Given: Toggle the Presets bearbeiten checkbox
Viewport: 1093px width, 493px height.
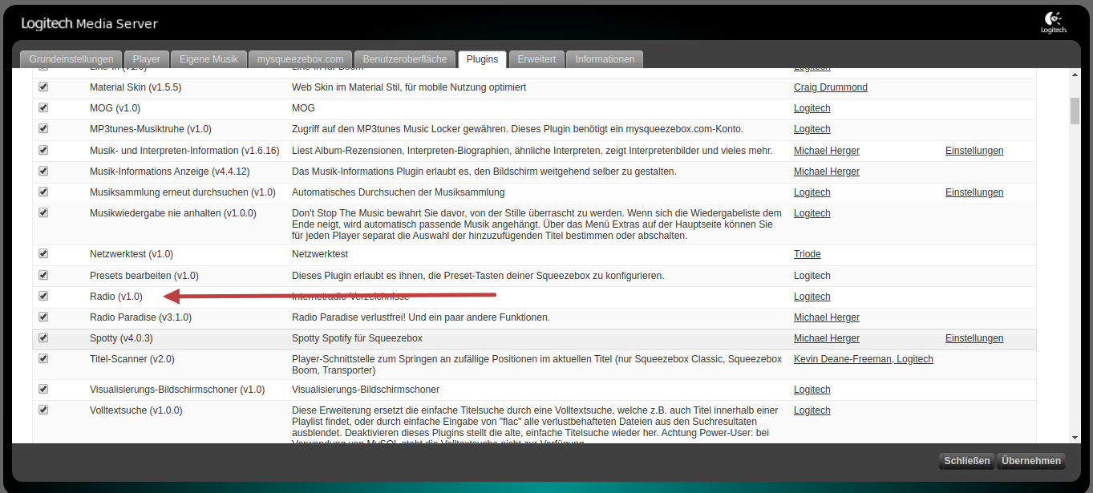Looking at the screenshot, I should point(43,275).
